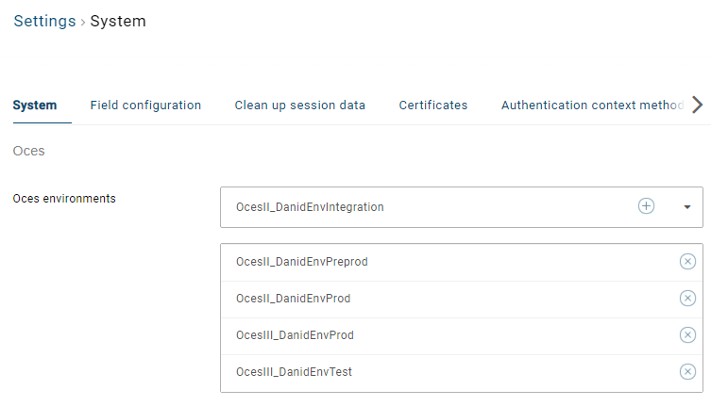Switch to the Field configuration tab
Screen dimensions: 711x406
pos(145,106)
